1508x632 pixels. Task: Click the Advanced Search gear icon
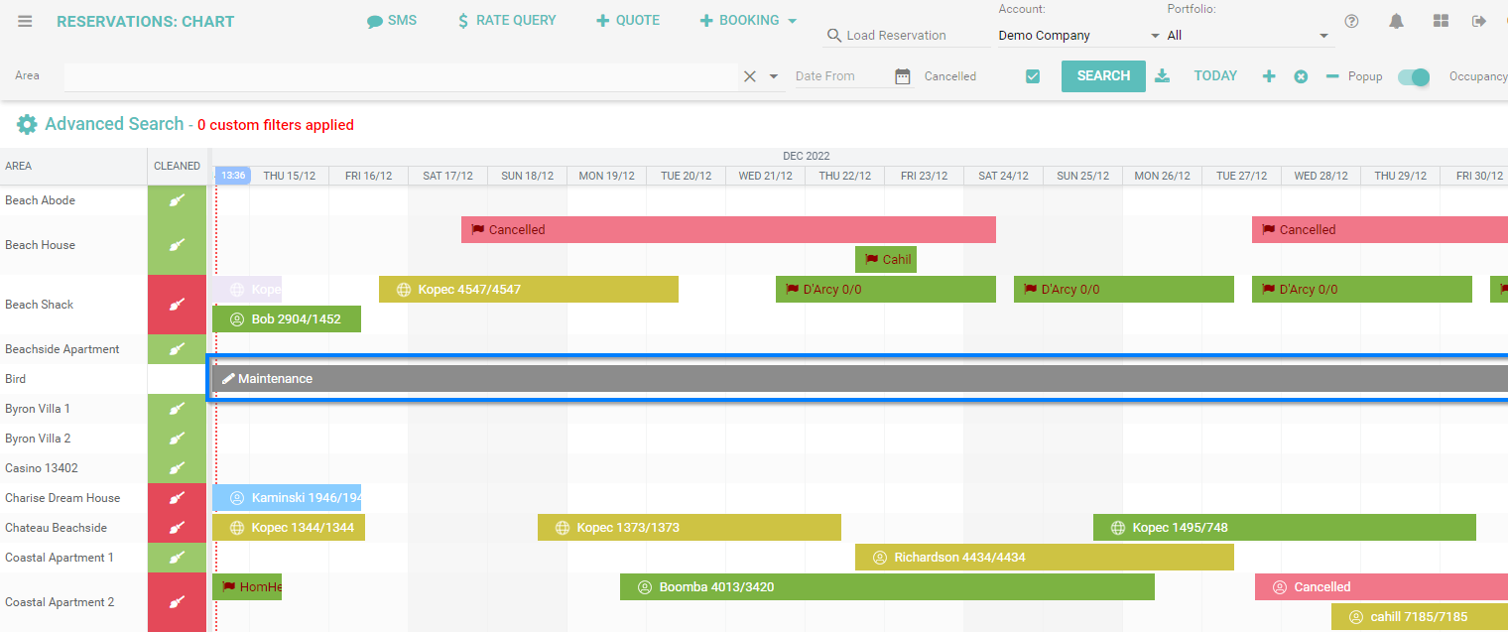(x=27, y=125)
